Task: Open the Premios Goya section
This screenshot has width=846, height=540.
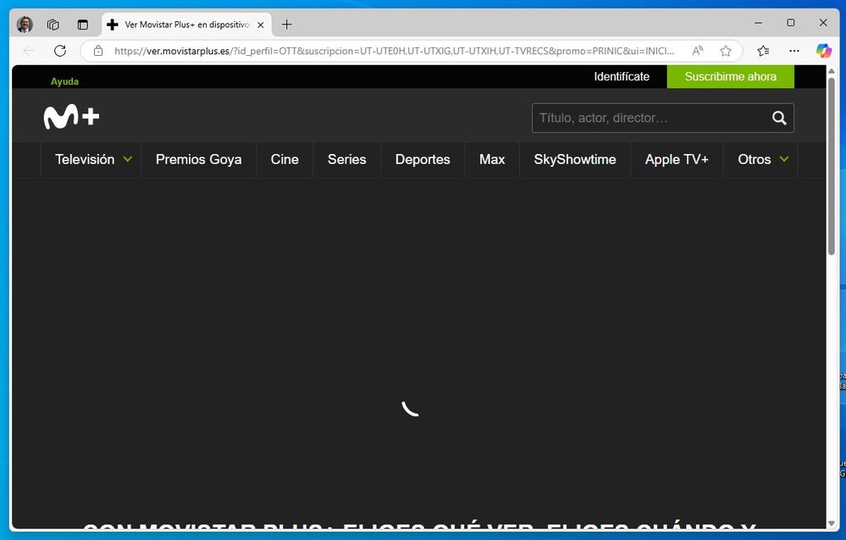Action: click(198, 159)
